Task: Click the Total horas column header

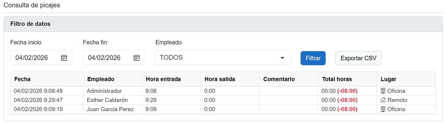Action: point(337,79)
